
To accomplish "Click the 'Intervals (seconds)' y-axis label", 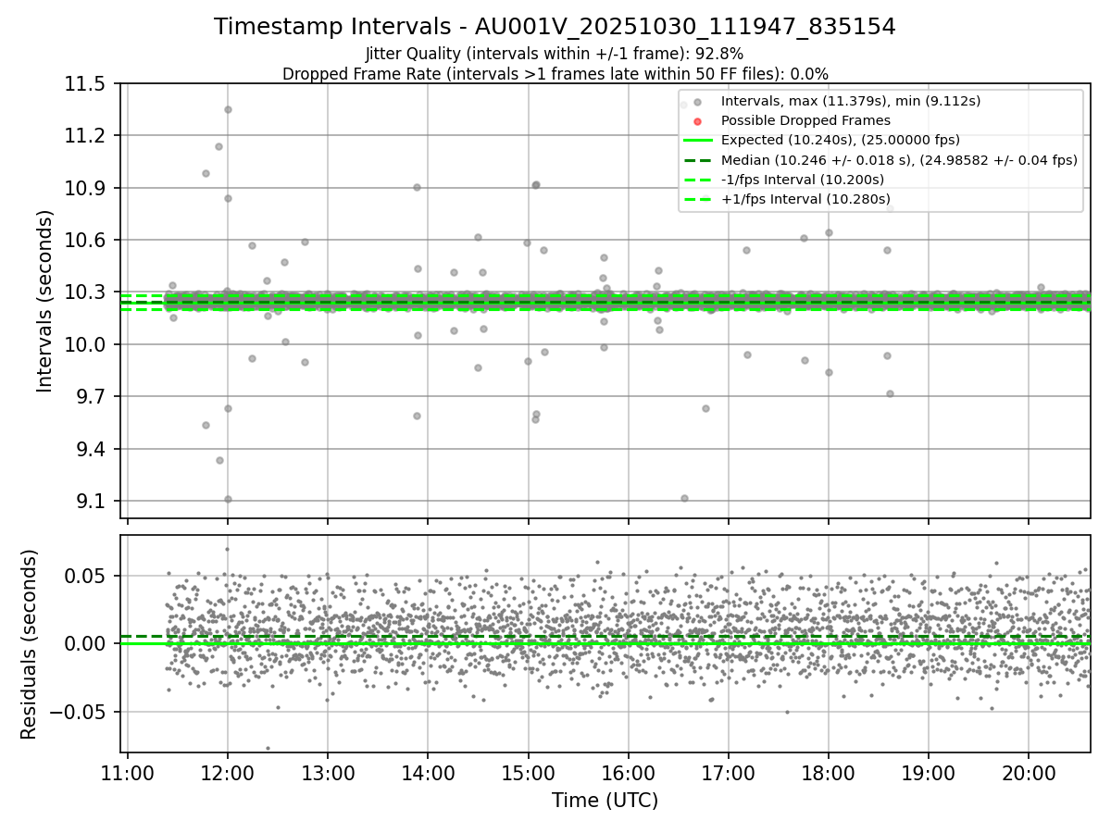I will pos(45,300).
